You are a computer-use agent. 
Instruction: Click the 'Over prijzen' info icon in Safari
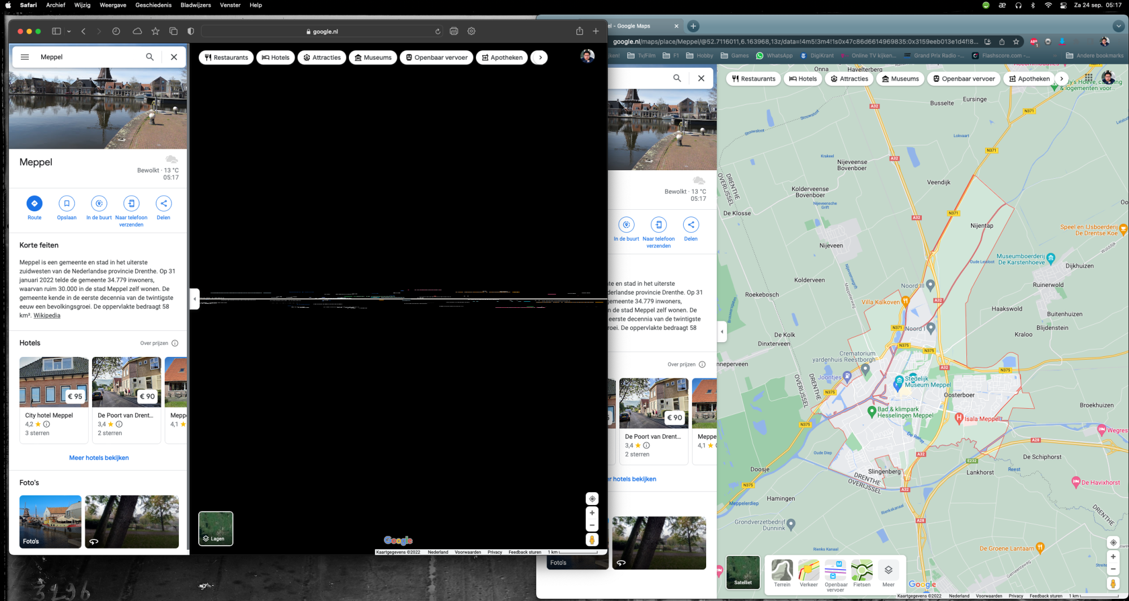tap(175, 343)
